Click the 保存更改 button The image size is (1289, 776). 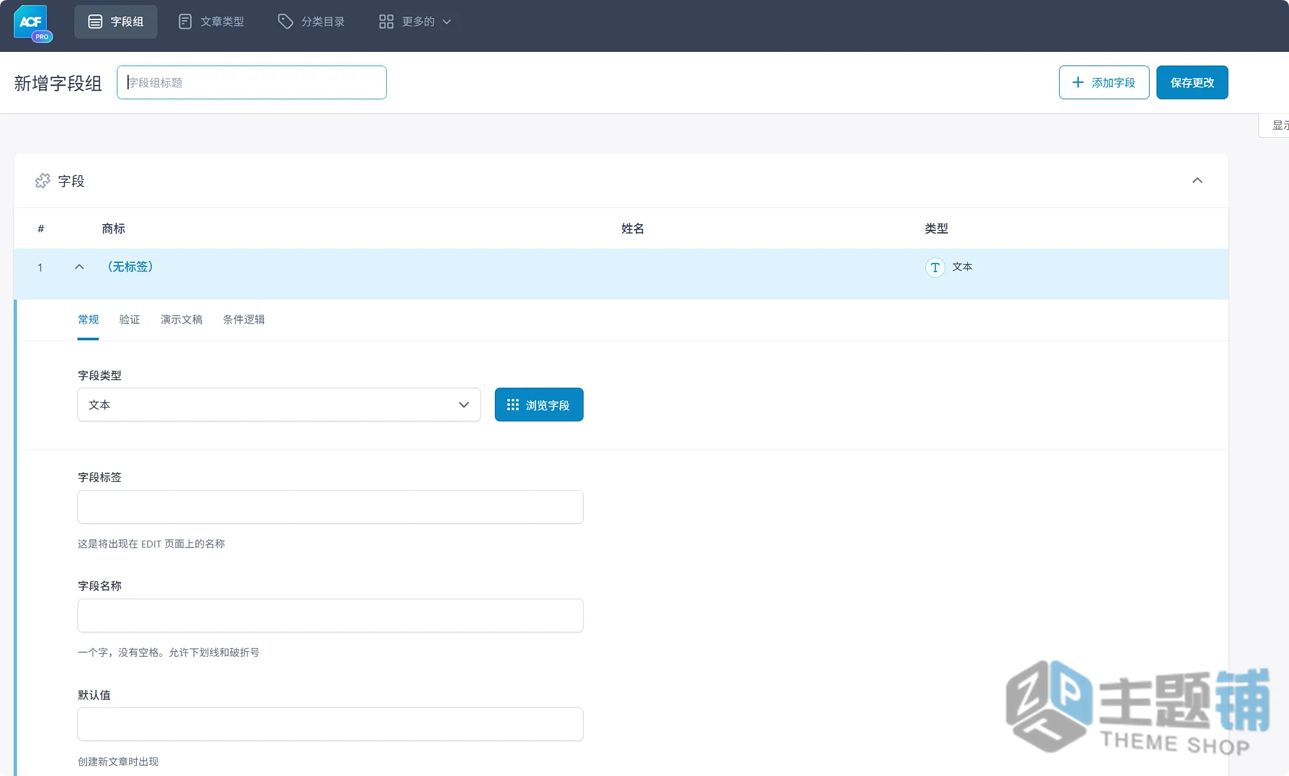pos(1192,82)
